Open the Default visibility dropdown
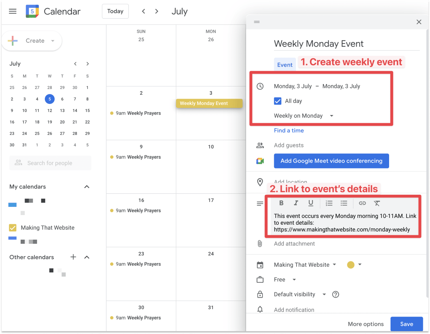The height and width of the screenshot is (334, 430). pyautogui.click(x=300, y=294)
